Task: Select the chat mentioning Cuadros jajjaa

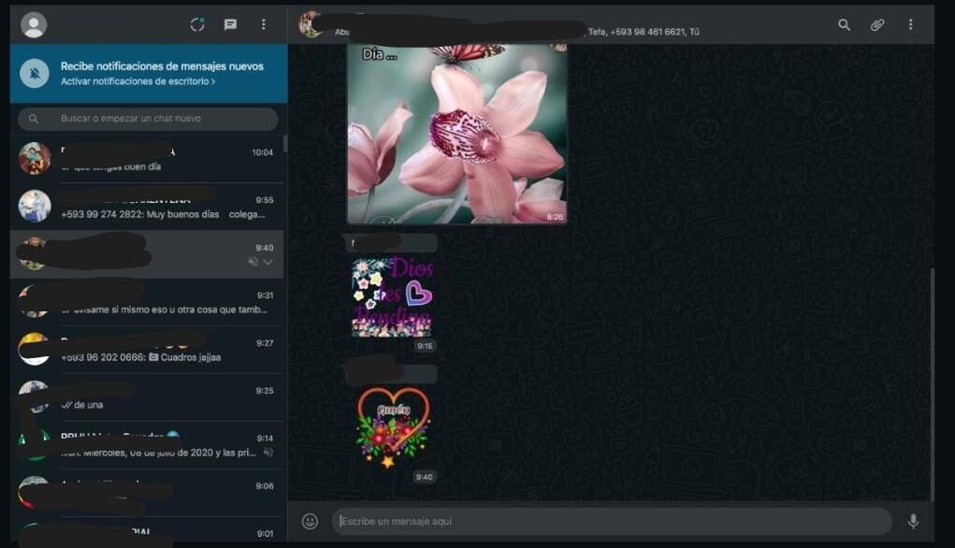Action: coord(150,350)
